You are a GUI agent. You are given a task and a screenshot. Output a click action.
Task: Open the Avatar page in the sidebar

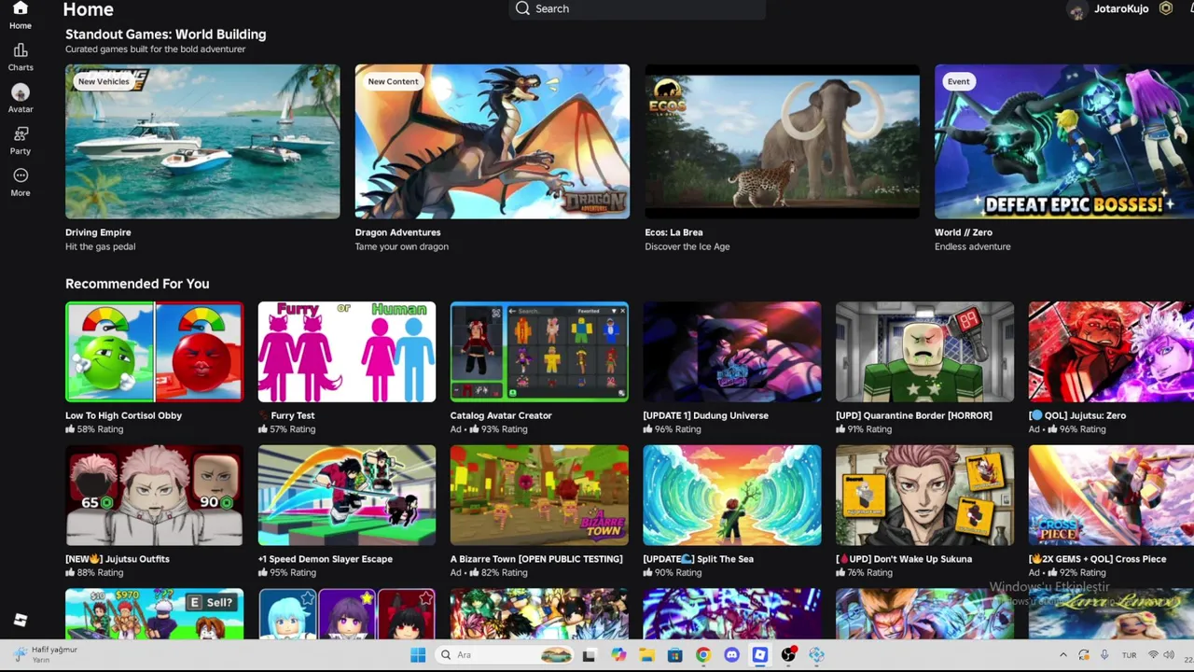pos(21,92)
